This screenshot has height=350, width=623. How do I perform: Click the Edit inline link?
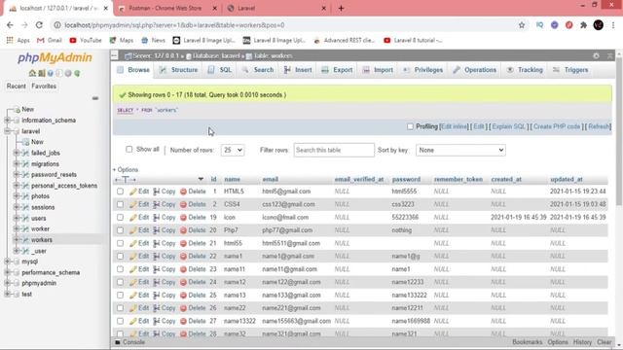point(454,126)
